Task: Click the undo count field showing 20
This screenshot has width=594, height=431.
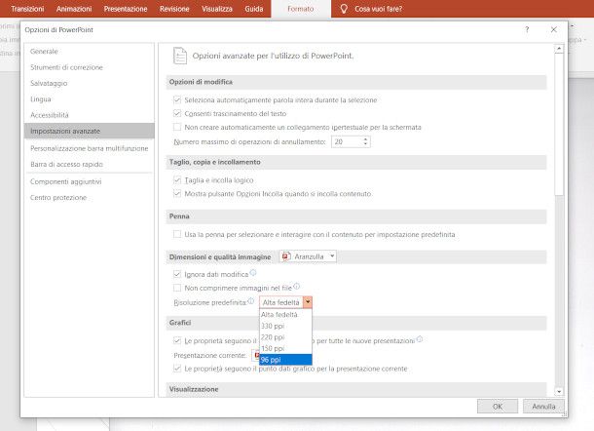Action: pos(347,141)
